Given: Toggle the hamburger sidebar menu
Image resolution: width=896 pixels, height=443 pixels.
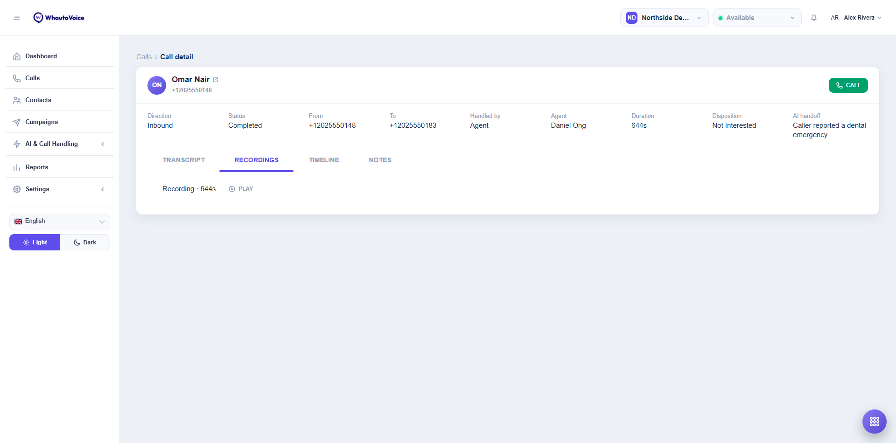Looking at the screenshot, I should 17,18.
